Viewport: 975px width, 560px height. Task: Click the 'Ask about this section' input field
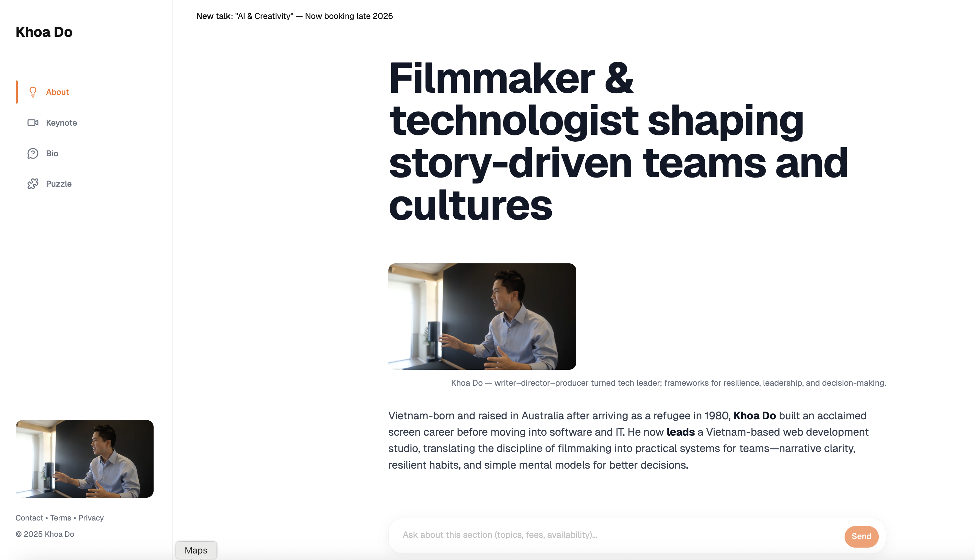pos(538,535)
